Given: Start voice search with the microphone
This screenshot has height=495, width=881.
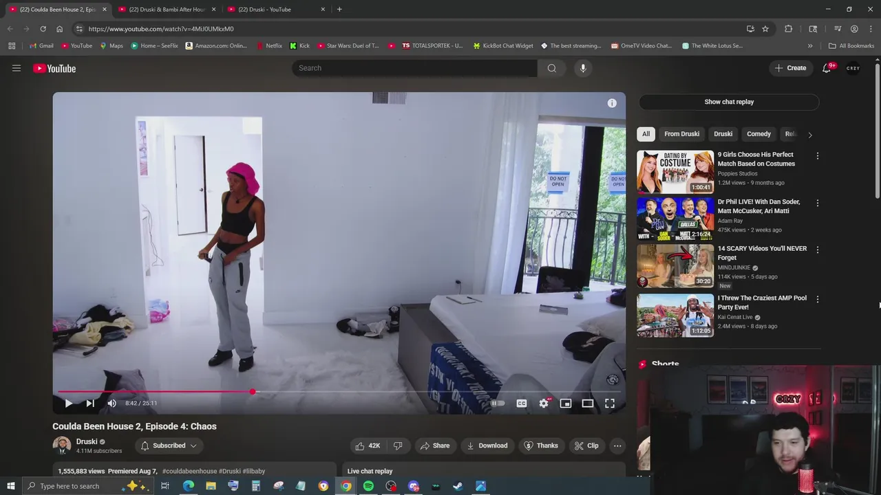Looking at the screenshot, I should pyautogui.click(x=583, y=68).
